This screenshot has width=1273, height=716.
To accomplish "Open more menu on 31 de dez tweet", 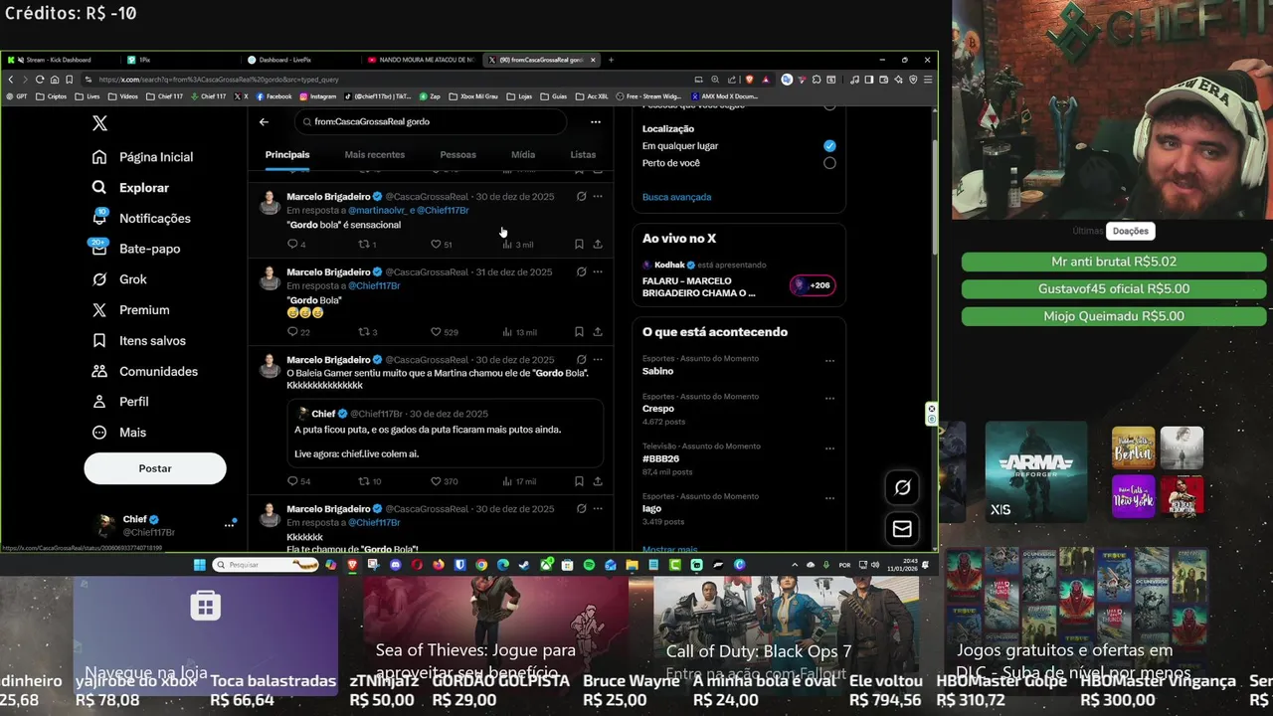I will click(598, 271).
